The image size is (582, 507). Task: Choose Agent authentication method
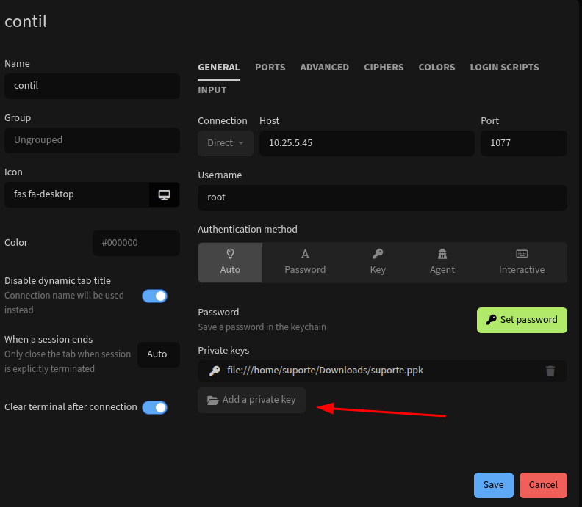coord(442,262)
